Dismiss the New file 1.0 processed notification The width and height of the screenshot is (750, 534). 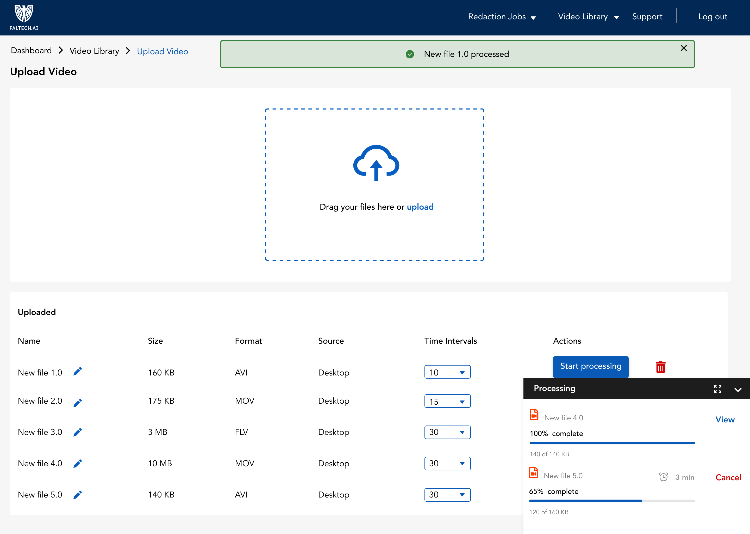coord(684,48)
